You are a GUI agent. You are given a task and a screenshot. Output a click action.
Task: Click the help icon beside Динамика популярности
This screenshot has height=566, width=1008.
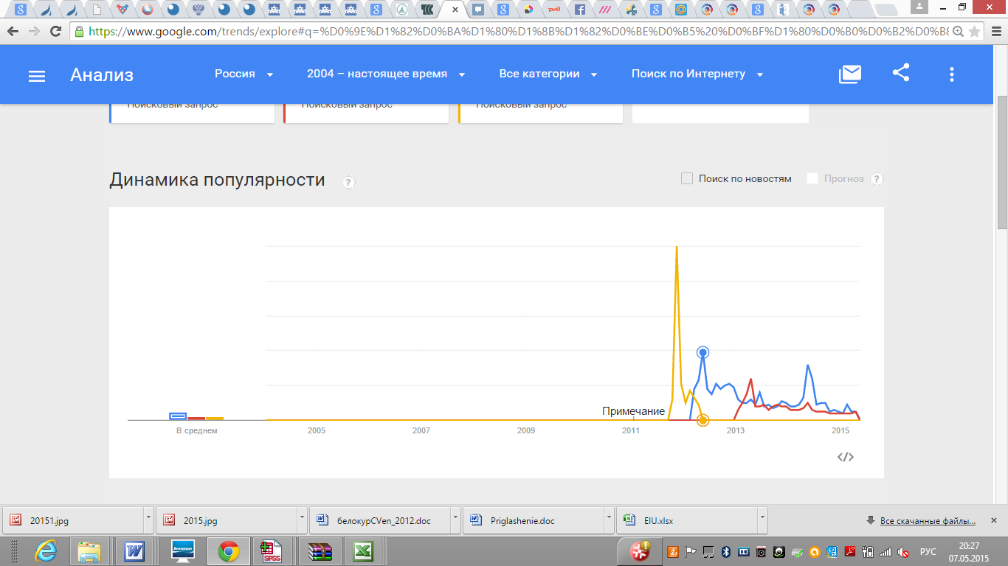point(349,183)
